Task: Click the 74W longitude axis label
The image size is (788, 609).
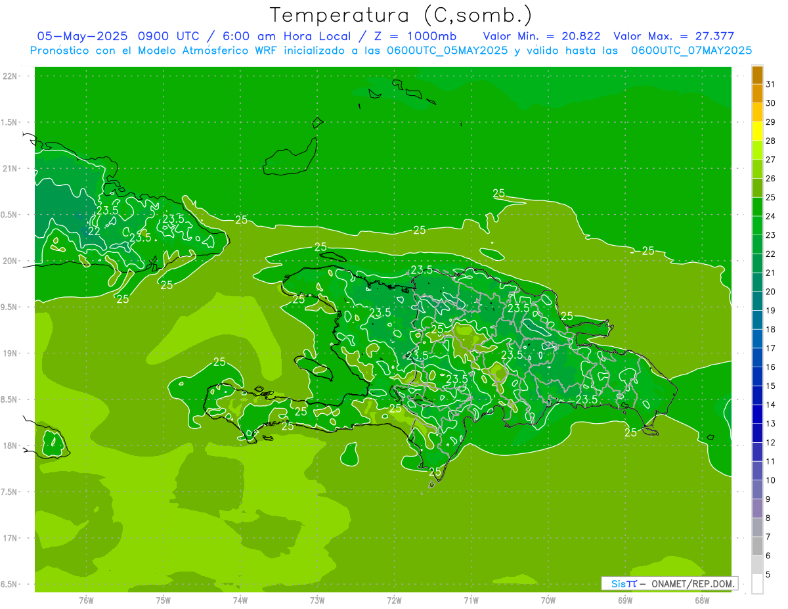Action: pos(240,600)
